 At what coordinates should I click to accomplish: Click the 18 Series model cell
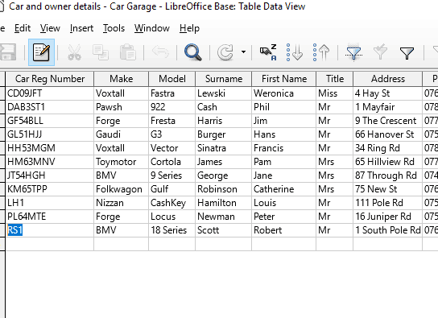pyautogui.click(x=172, y=230)
